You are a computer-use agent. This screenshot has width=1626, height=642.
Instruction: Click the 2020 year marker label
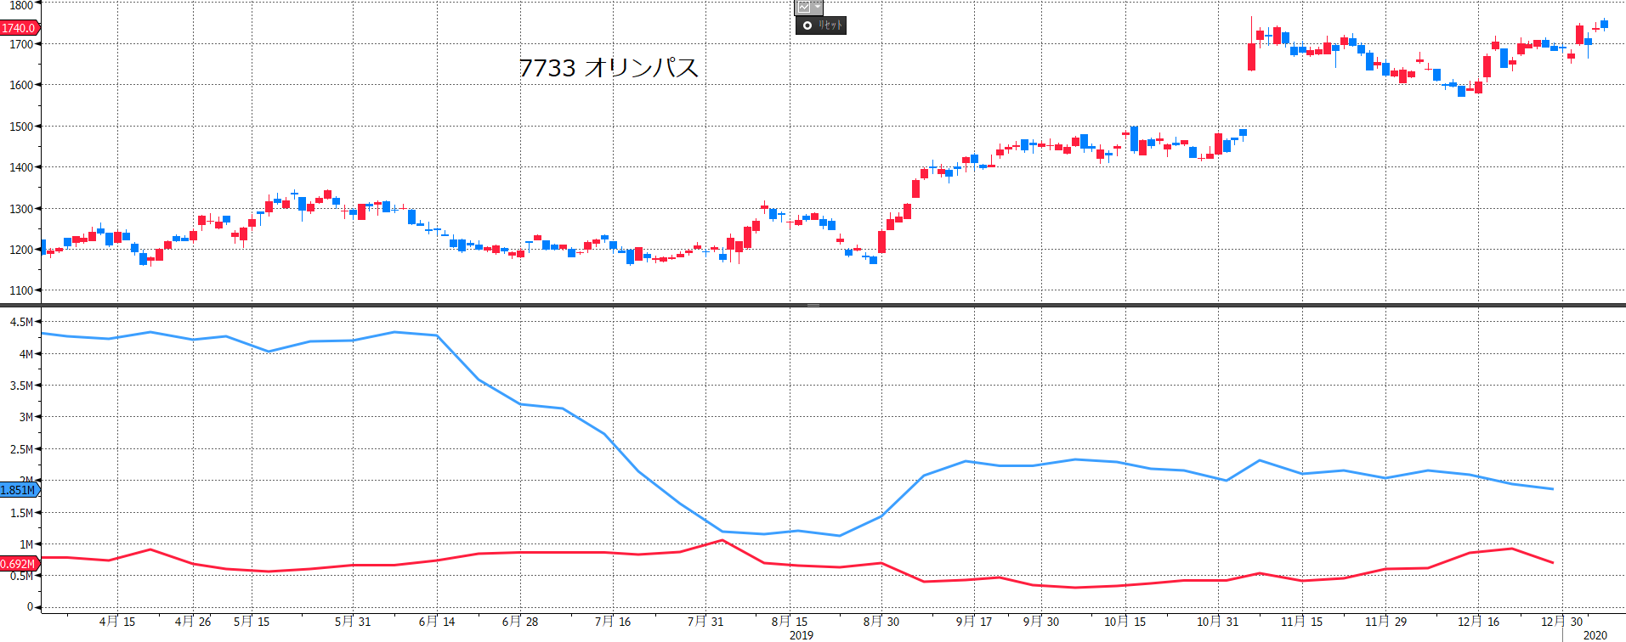(x=1595, y=635)
